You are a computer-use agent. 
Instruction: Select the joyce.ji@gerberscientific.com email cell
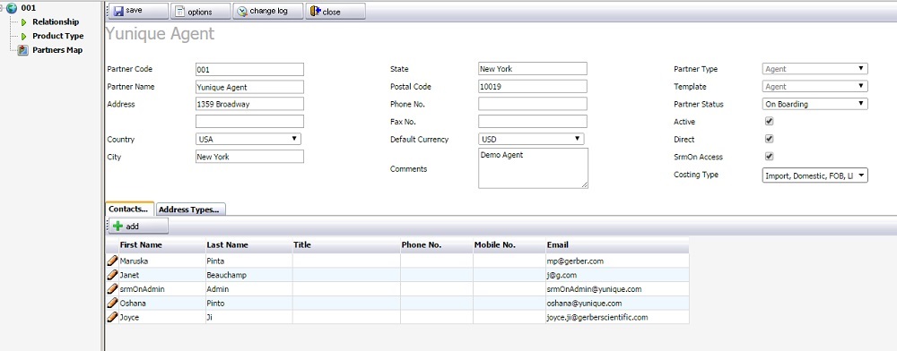pos(617,317)
